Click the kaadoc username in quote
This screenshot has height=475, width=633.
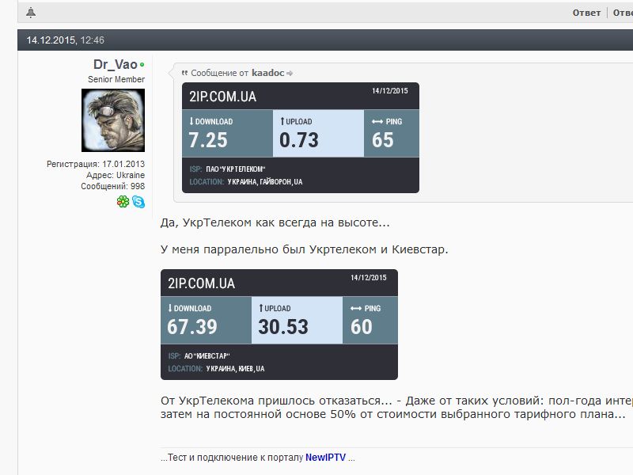(x=268, y=73)
